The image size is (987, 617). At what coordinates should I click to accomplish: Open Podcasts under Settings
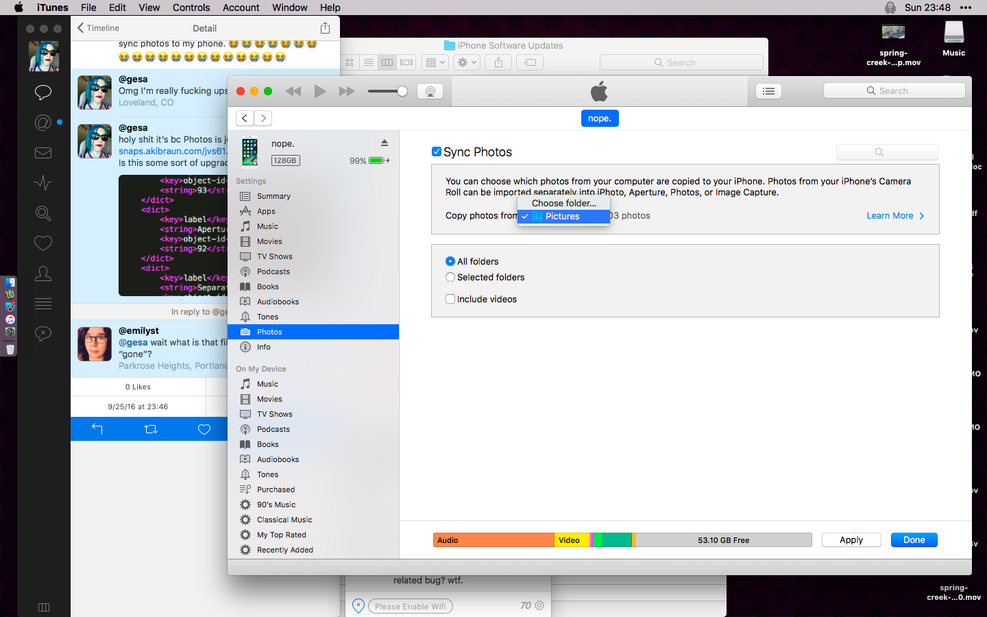click(x=273, y=271)
